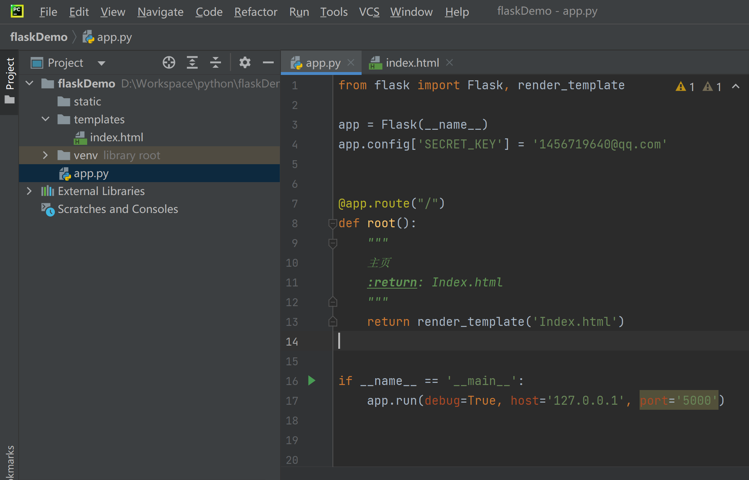The image size is (749, 480).
Task: Open the Run menu
Action: (x=299, y=12)
